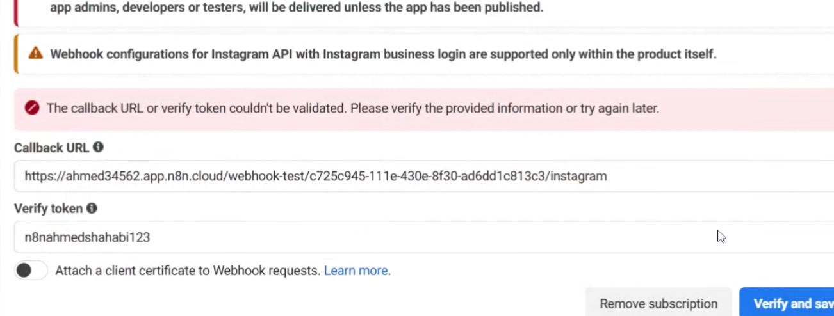This screenshot has width=834, height=316.
Task: Select the callback URL validation error message text
Action: 352,108
